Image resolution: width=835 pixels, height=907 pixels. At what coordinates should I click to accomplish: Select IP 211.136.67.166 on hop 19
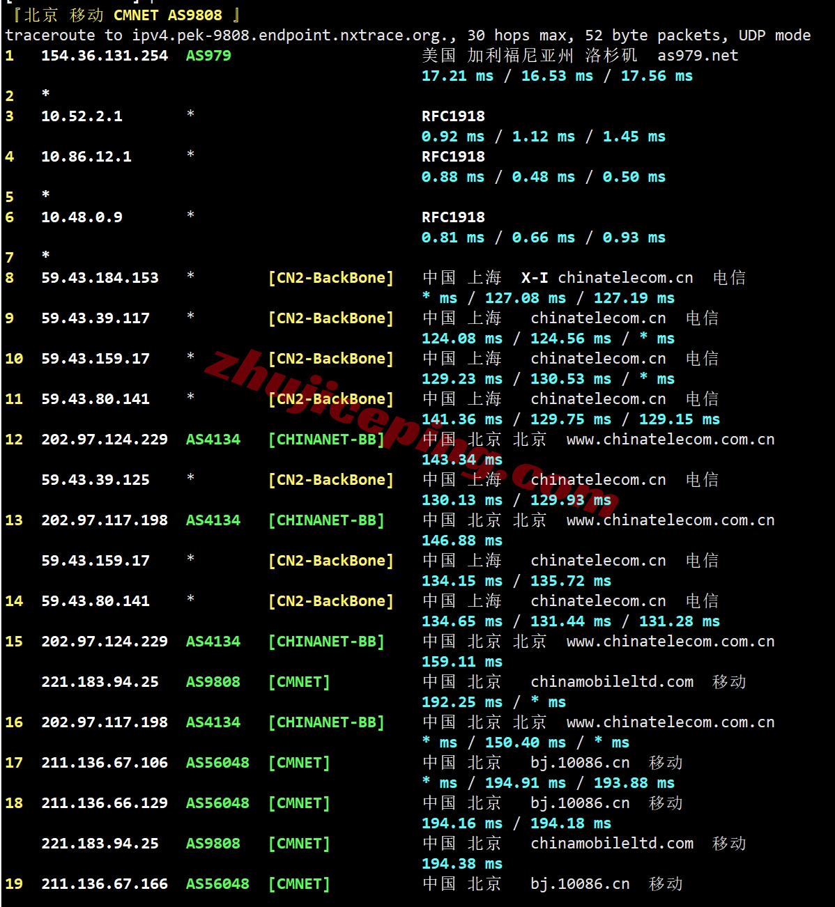[105, 884]
